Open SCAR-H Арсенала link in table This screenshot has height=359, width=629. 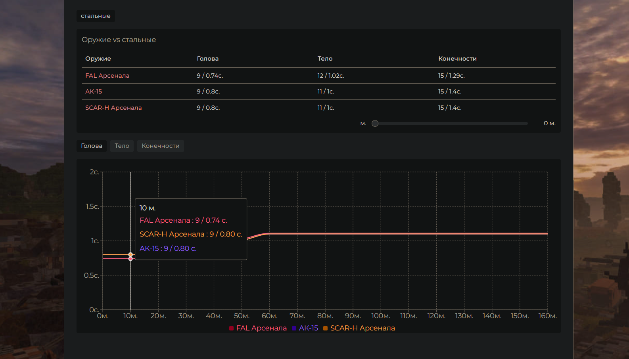[x=113, y=108]
